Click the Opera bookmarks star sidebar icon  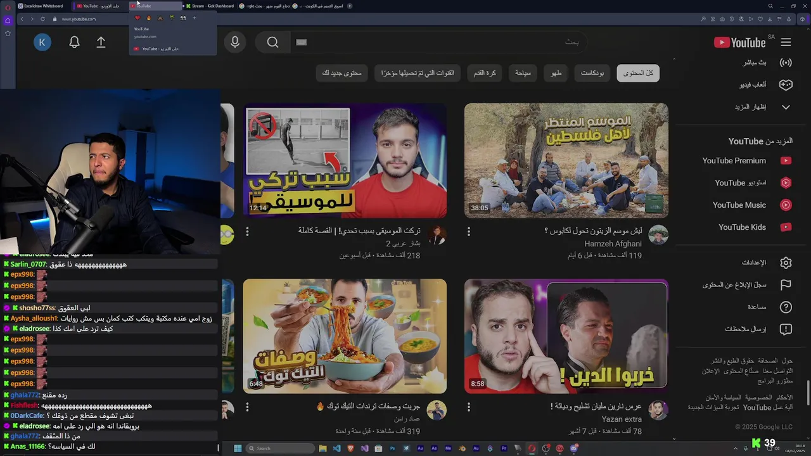pos(8,33)
